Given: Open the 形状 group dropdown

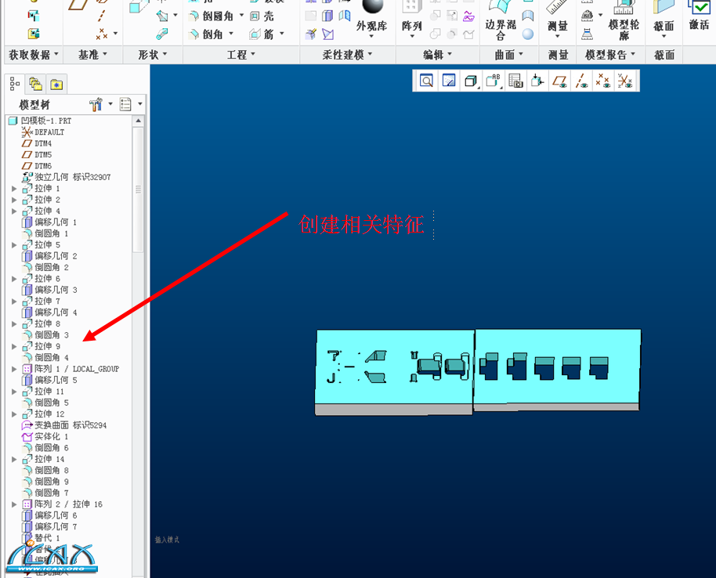Looking at the screenshot, I should [153, 55].
